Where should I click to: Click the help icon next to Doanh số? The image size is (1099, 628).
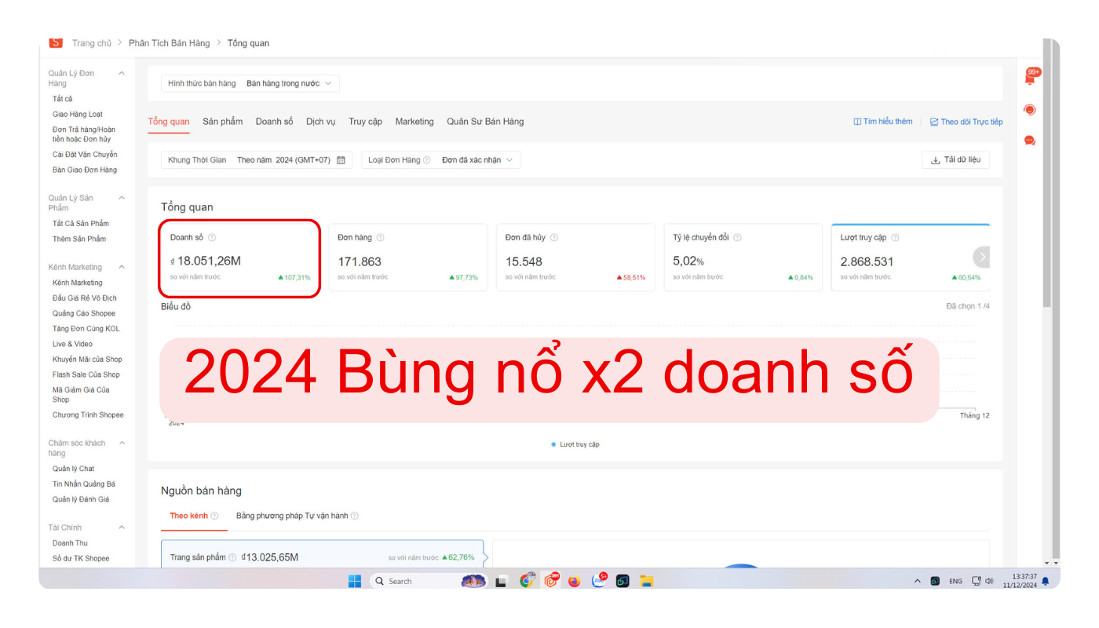[212, 238]
